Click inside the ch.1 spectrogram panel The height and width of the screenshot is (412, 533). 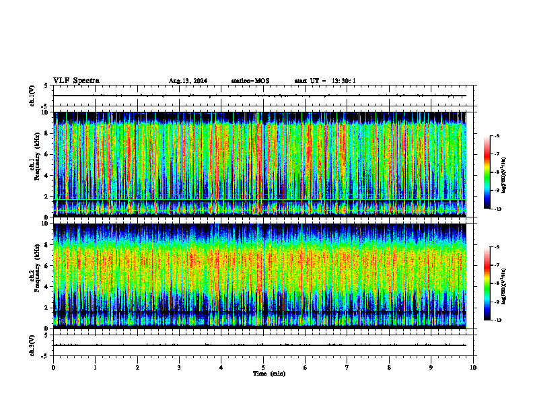pyautogui.click(x=260, y=164)
